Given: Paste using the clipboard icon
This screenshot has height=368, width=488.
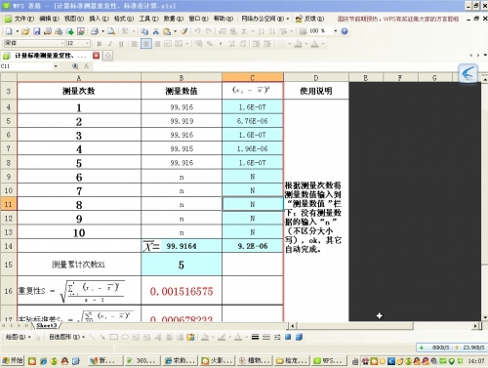Looking at the screenshot, I should click(167, 31).
